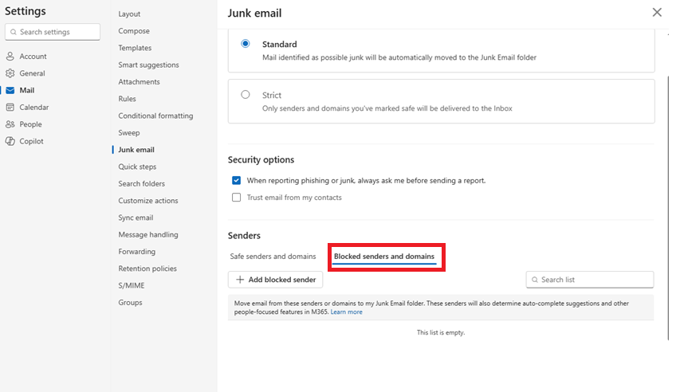Enable Trust email from my contacts
Image resolution: width=680 pixels, height=392 pixels.
click(236, 198)
